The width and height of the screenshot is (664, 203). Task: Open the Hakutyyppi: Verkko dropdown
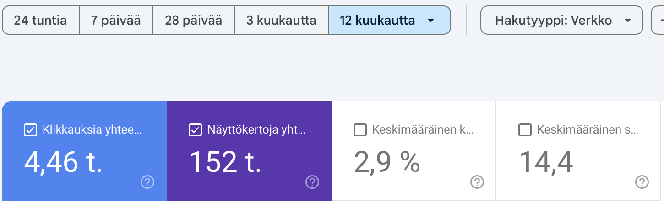click(x=561, y=21)
